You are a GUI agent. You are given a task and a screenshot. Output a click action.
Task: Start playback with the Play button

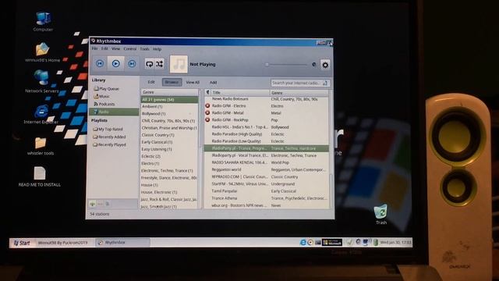click(116, 64)
